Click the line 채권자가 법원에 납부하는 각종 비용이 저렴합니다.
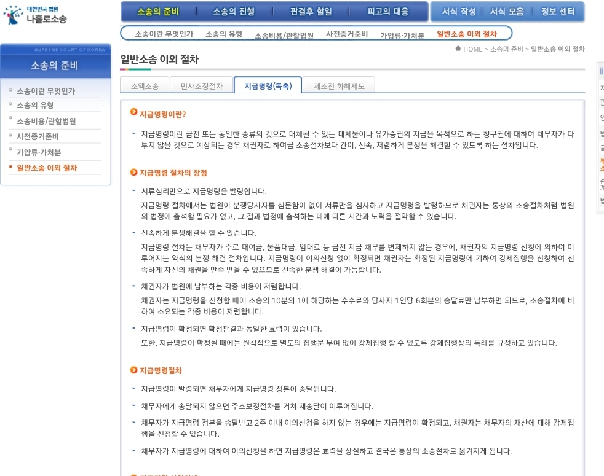The image size is (604, 476). click(221, 286)
